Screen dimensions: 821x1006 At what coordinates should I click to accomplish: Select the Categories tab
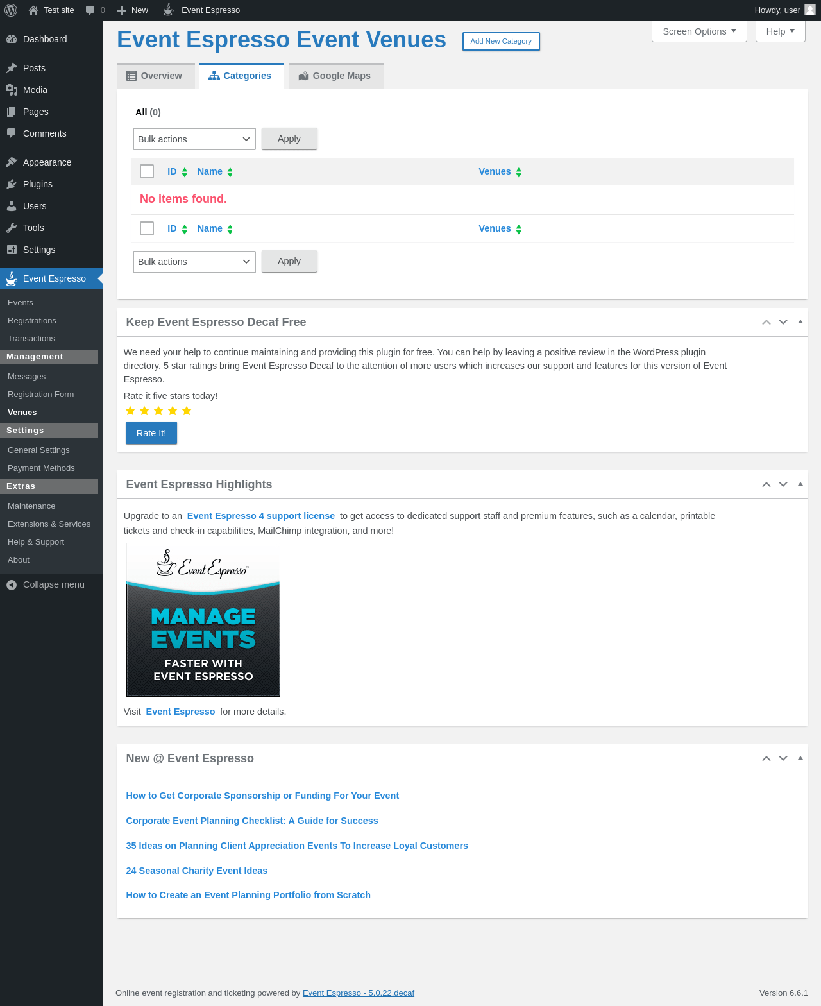coord(242,76)
